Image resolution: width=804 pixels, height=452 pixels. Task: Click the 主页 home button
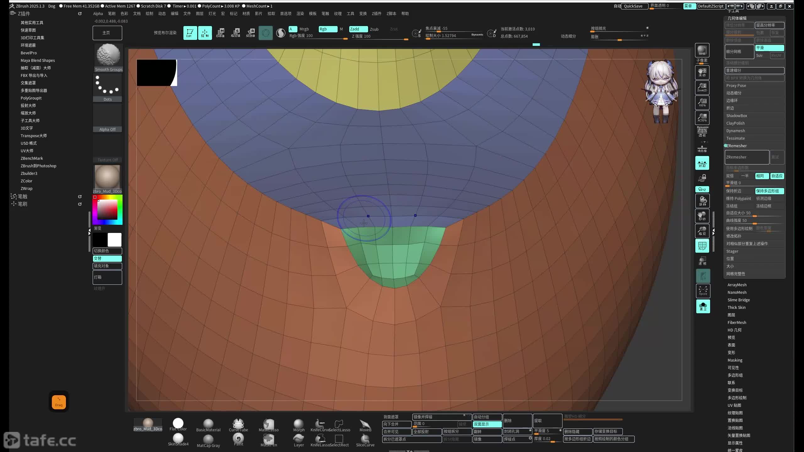click(107, 33)
